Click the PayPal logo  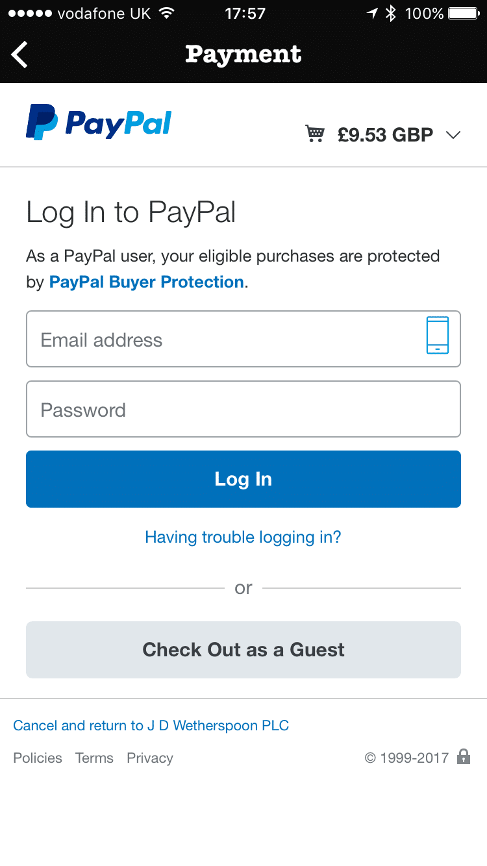pyautogui.click(x=99, y=122)
